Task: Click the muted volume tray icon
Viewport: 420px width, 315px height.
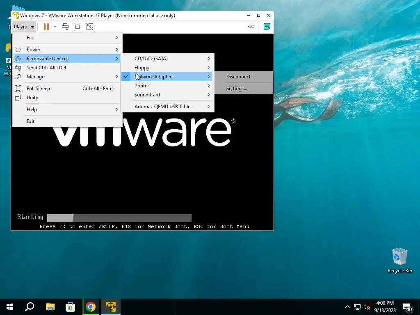Action: [367, 307]
